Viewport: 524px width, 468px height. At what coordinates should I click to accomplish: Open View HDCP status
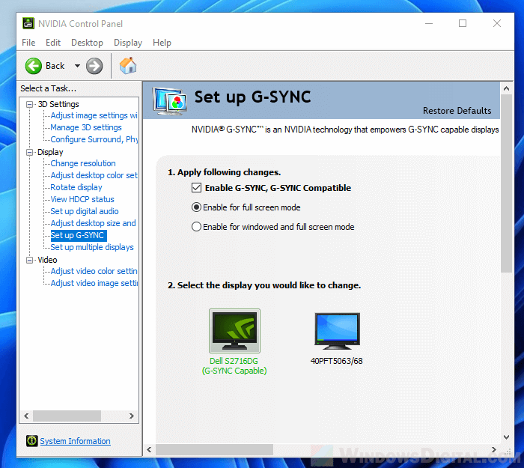coord(82,199)
